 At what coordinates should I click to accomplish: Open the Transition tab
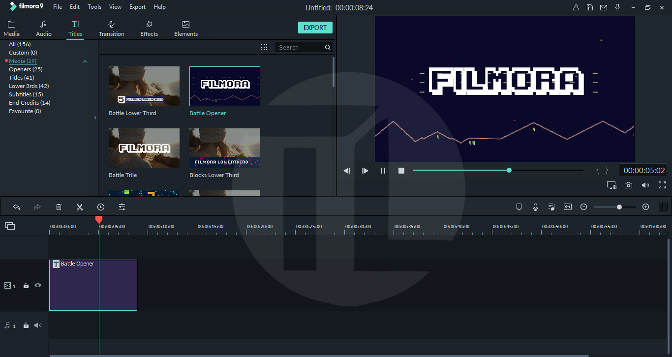click(112, 29)
